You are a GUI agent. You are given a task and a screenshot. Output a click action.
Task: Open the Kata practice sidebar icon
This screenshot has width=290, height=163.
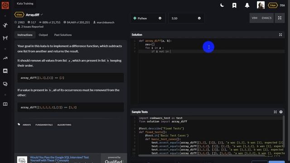point(5,25)
